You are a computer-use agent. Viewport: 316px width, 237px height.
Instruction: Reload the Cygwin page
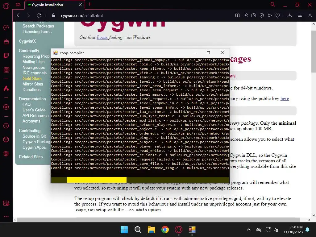point(39,15)
